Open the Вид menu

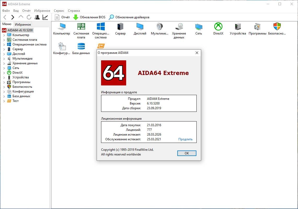(16, 11)
